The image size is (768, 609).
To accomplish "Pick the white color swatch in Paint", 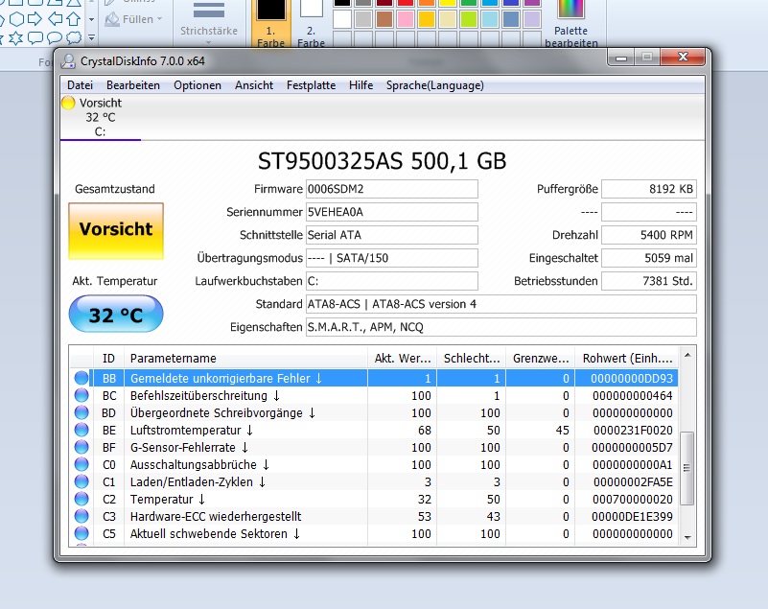I will pos(342,19).
